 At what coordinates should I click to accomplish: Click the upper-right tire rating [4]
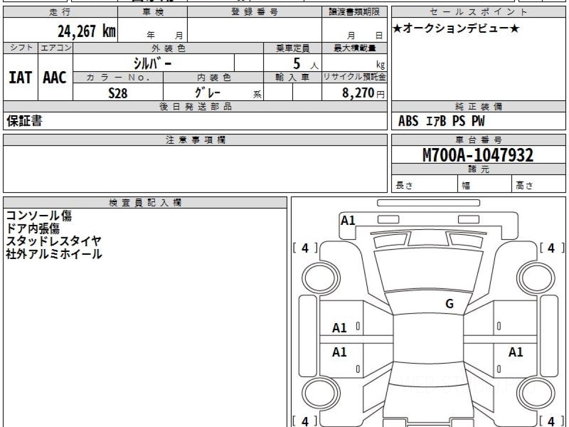coord(551,248)
